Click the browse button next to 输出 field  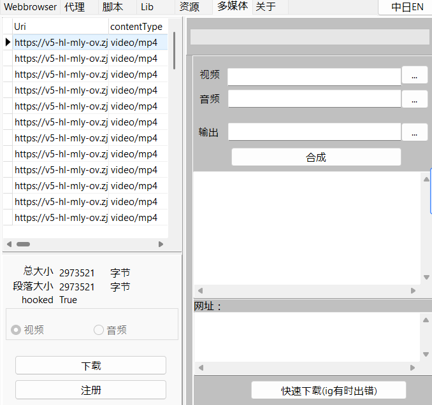pos(415,132)
